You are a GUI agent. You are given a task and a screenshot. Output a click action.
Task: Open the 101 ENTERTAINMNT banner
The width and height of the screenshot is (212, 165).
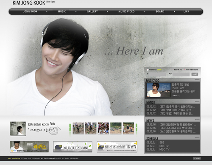click(x=73, y=147)
